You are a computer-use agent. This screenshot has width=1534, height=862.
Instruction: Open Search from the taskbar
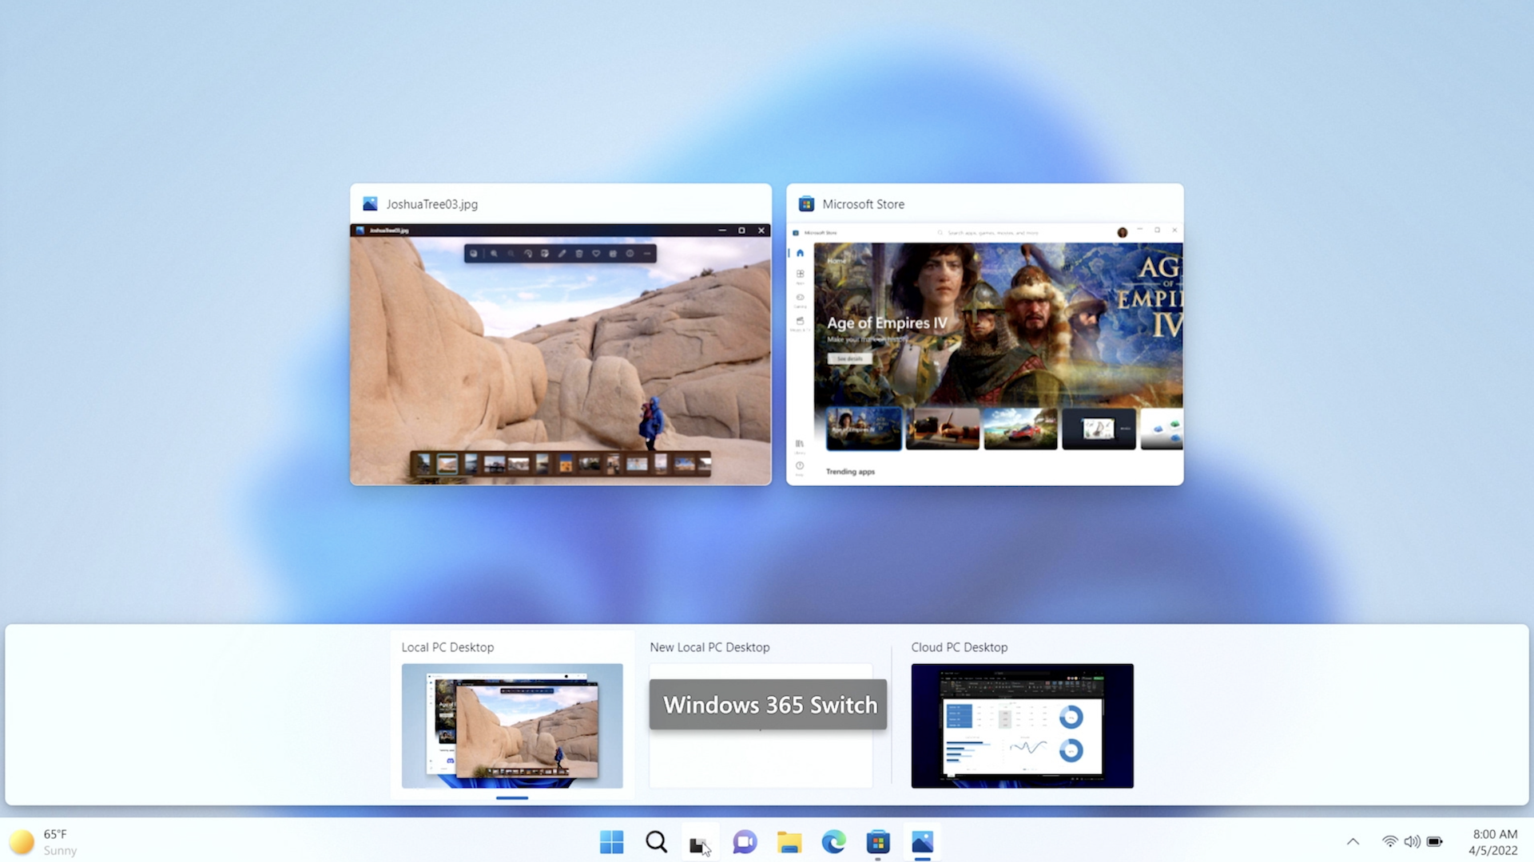656,842
